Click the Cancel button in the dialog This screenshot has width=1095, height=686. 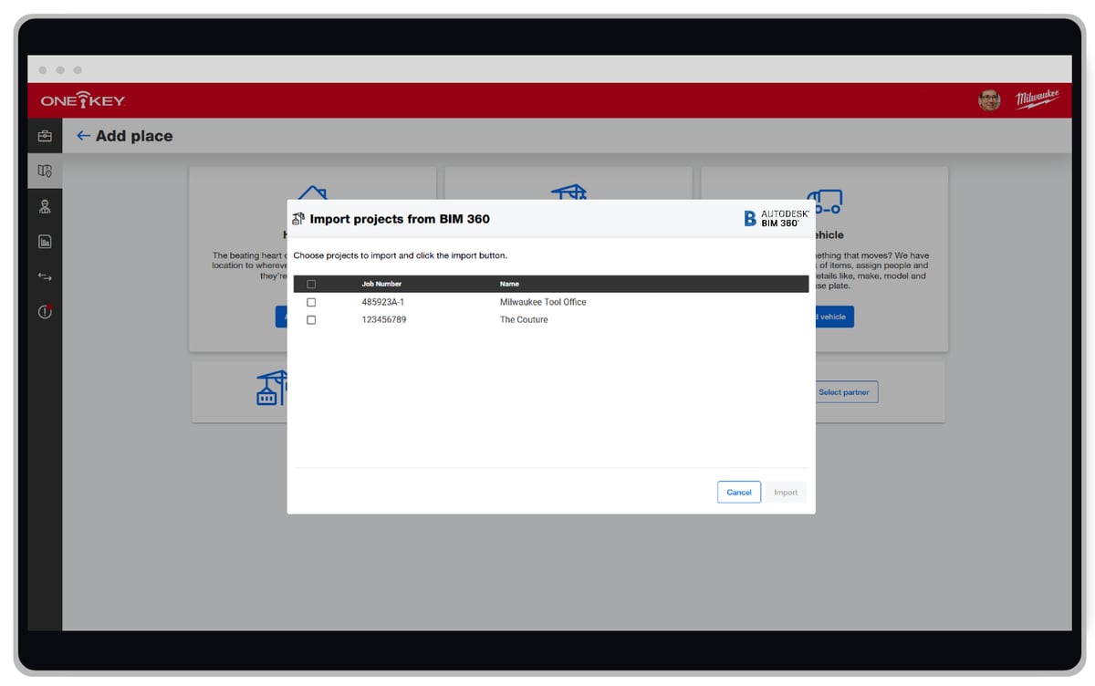point(738,492)
